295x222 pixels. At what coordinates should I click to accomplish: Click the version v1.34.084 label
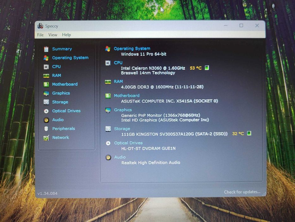(x=47, y=193)
